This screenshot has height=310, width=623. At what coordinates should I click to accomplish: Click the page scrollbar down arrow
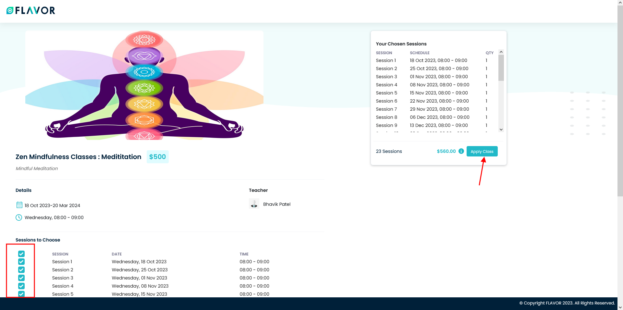pos(620,307)
